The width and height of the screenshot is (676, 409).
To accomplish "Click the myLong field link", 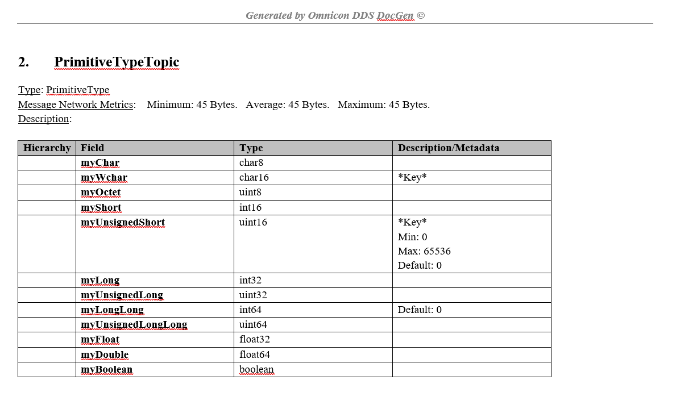I will point(100,280).
